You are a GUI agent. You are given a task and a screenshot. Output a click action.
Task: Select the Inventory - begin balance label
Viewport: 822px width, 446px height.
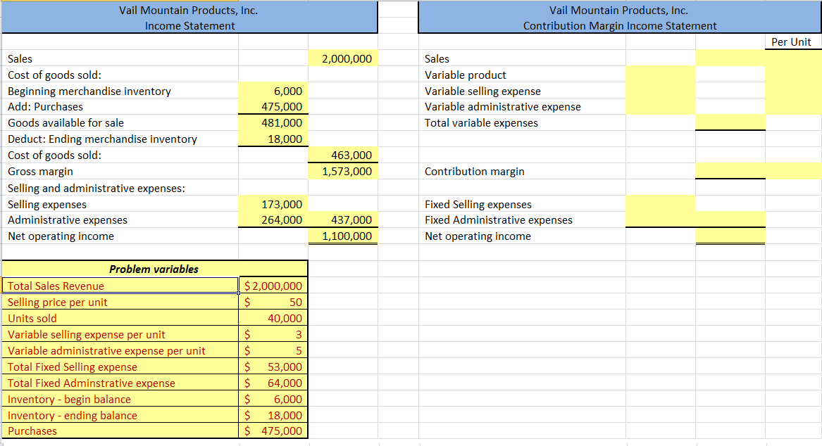tap(120, 400)
